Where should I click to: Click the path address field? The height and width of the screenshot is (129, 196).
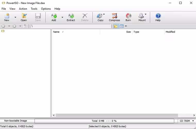click(71, 26)
